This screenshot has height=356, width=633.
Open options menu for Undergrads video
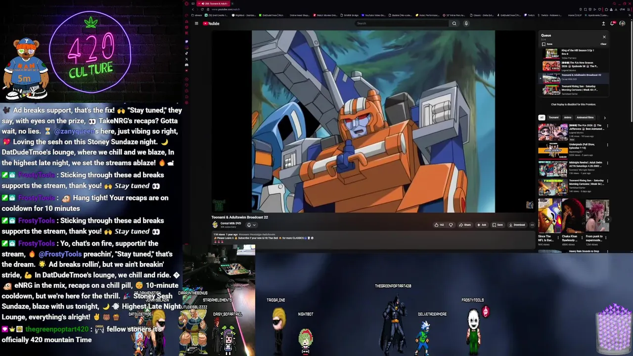607,144
